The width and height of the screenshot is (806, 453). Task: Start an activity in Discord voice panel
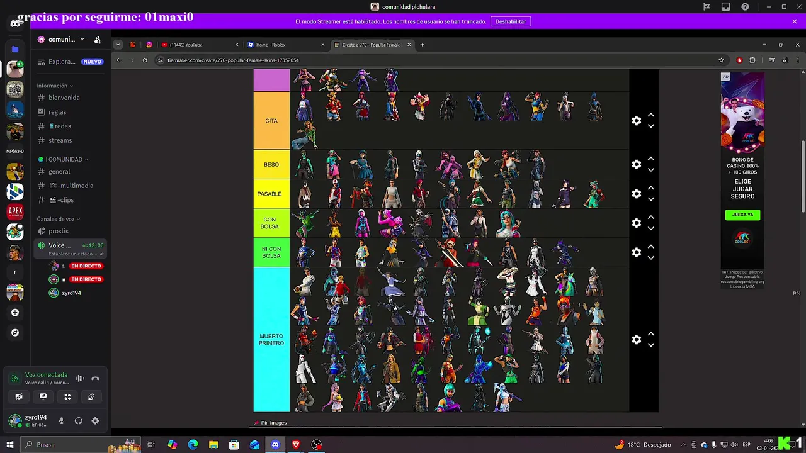[67, 396]
